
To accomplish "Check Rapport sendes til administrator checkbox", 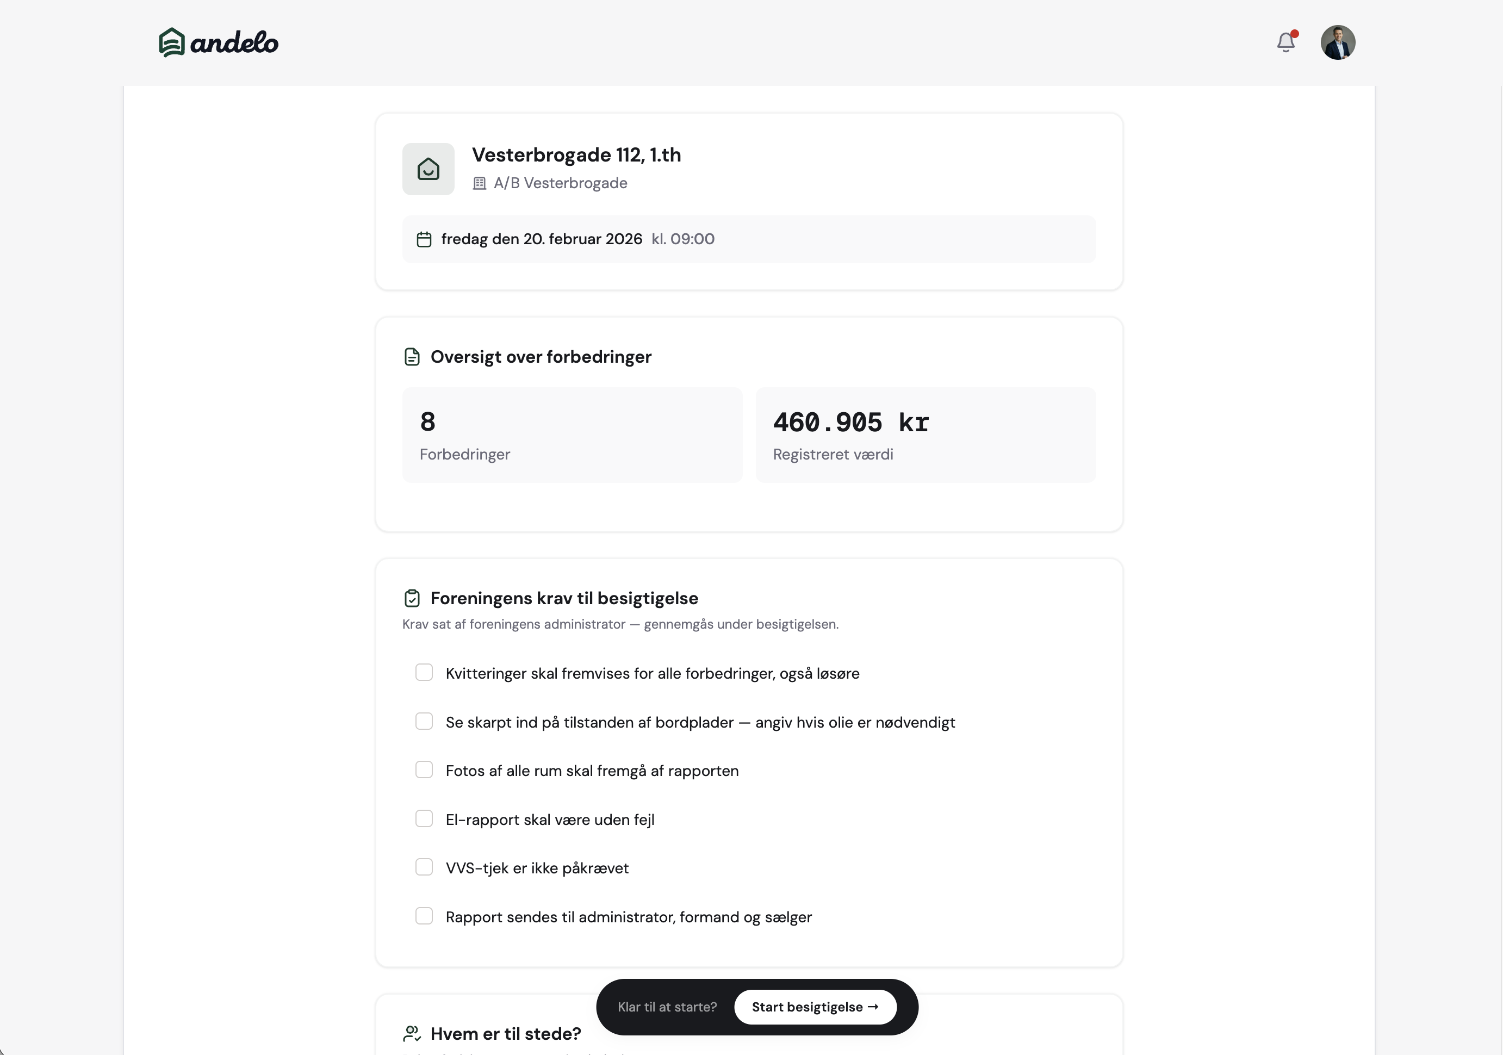I will 424,916.
